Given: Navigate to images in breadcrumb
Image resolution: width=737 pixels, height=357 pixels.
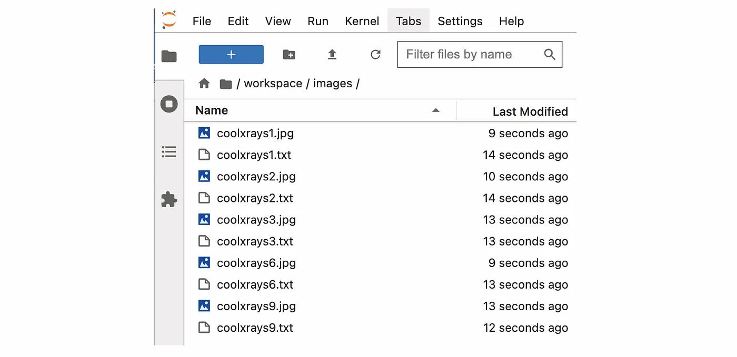Looking at the screenshot, I should [x=333, y=84].
